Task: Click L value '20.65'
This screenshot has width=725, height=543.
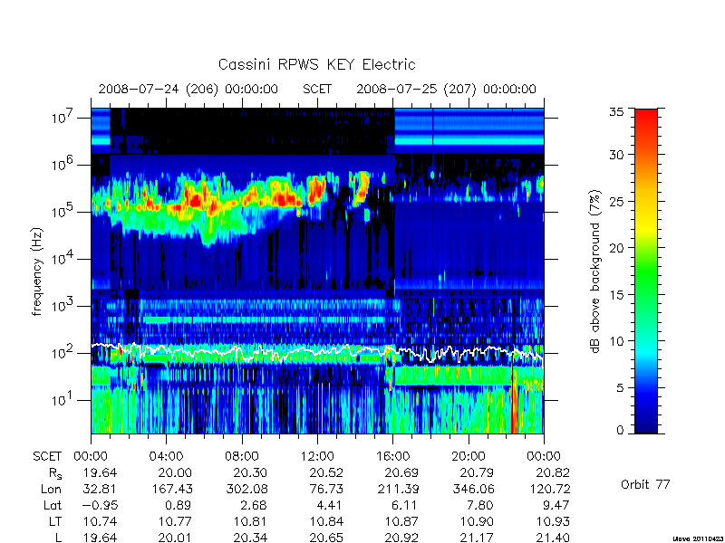Action: click(x=325, y=538)
